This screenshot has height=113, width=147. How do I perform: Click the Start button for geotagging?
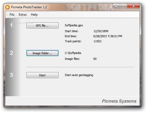(x=42, y=75)
